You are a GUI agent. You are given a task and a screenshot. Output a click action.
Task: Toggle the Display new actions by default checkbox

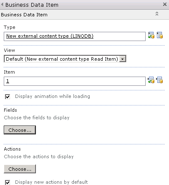pos(8,182)
